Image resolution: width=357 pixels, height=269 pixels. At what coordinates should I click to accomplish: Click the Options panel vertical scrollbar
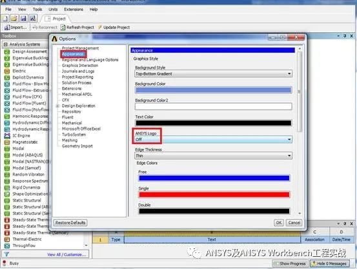point(300,91)
